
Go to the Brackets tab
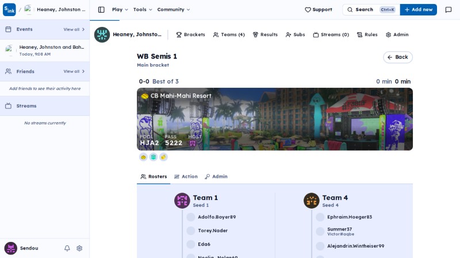[191, 34]
